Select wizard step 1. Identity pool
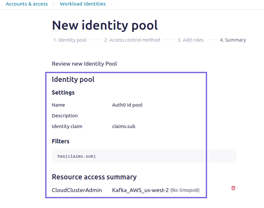Viewport: 264px width, 208px height. (70, 40)
